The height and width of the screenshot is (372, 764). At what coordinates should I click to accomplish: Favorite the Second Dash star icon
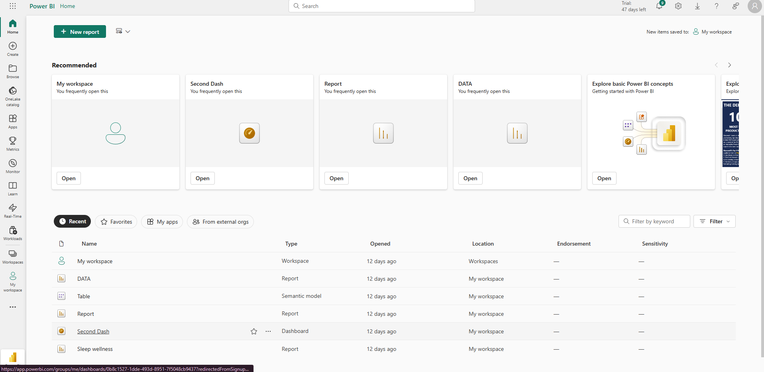point(254,331)
